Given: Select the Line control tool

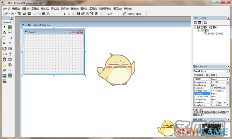Looking at the screenshot, I should point(10,70).
